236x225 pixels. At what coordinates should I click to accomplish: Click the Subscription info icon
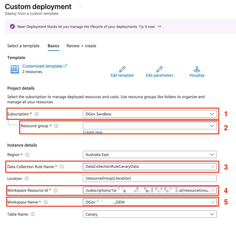point(37,114)
